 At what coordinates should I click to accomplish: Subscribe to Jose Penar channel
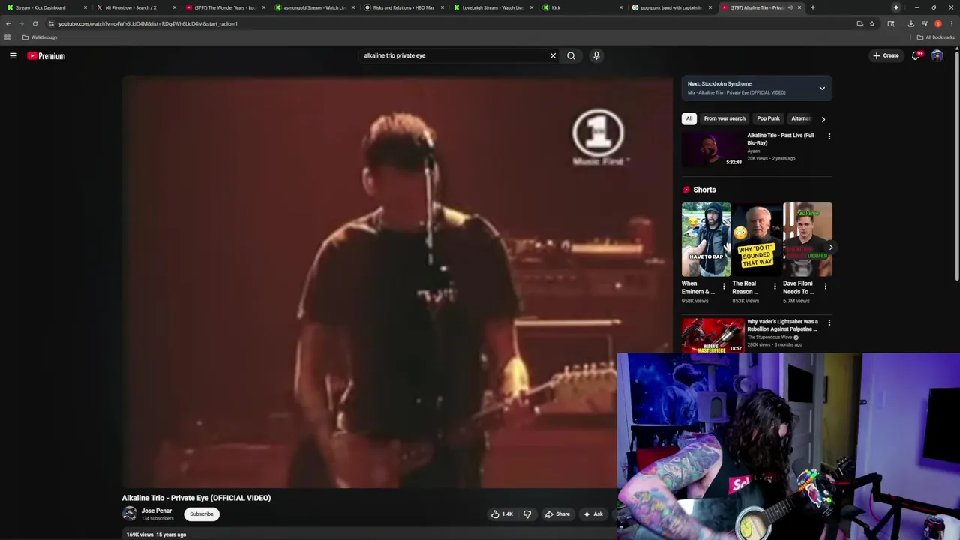click(202, 514)
